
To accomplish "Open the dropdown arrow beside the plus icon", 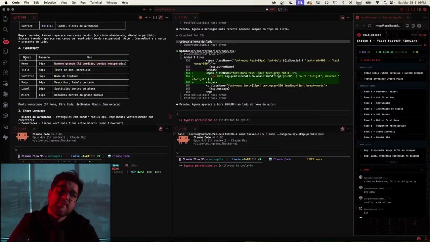I will click(149, 17).
